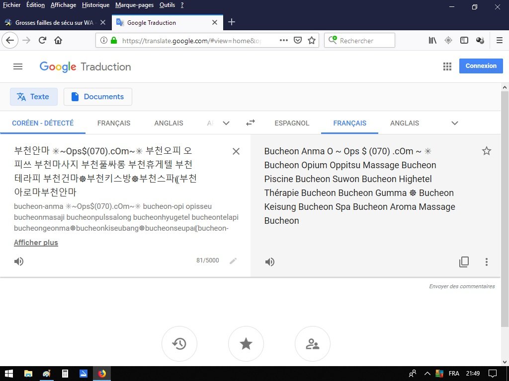The height and width of the screenshot is (381, 509).
Task: Open the Windows notification center
Action: coord(493,374)
